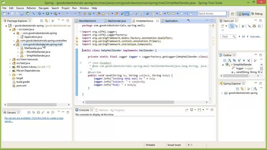Click Pin Console icon
Screen dimensions: 267x150
pyautogui.click(x=186, y=110)
